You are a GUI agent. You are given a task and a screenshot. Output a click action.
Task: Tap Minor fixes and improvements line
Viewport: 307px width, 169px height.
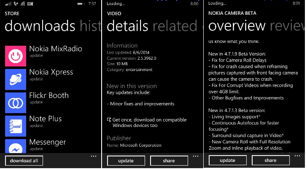coord(140,104)
